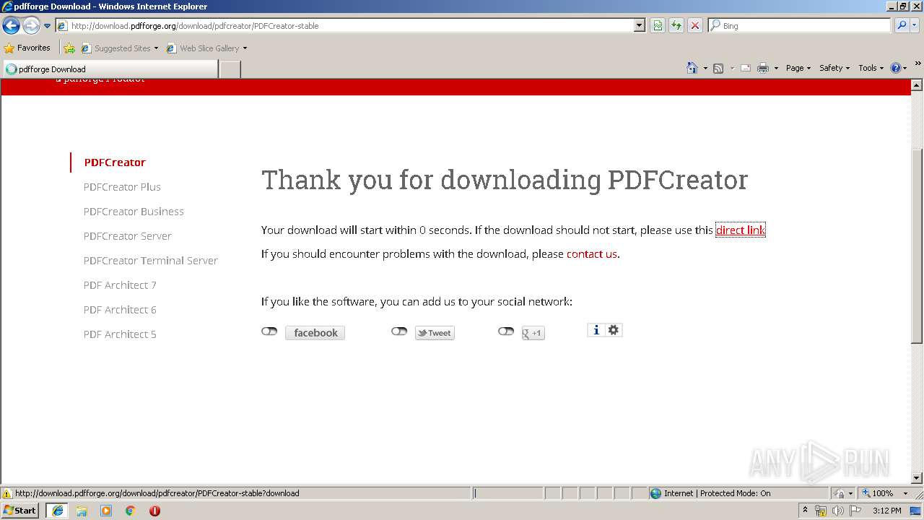The width and height of the screenshot is (924, 520).
Task: Open PDFCreator Terminal Server sidebar link
Action: tap(150, 261)
